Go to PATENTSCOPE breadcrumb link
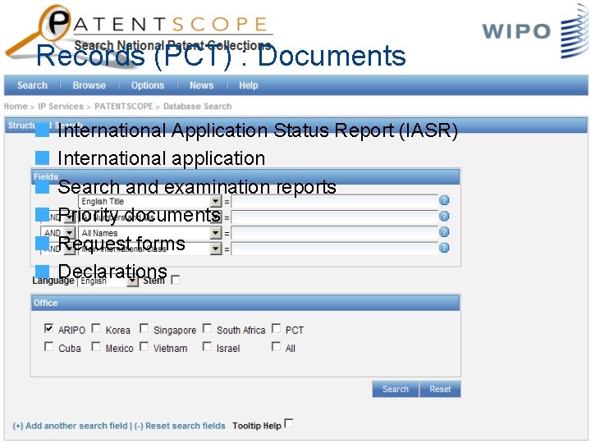 (124, 107)
